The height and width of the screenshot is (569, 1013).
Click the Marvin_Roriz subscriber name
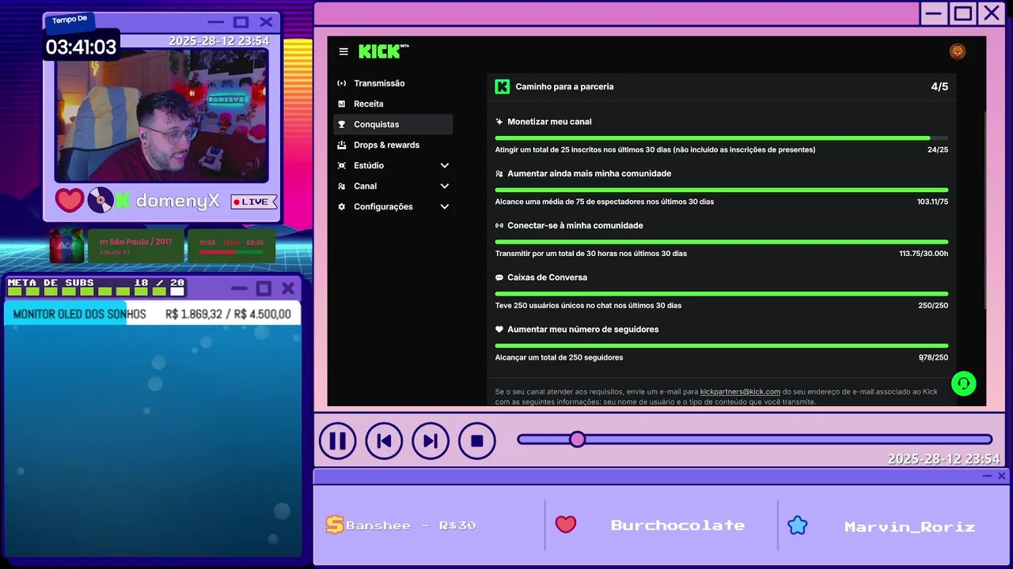[910, 526]
